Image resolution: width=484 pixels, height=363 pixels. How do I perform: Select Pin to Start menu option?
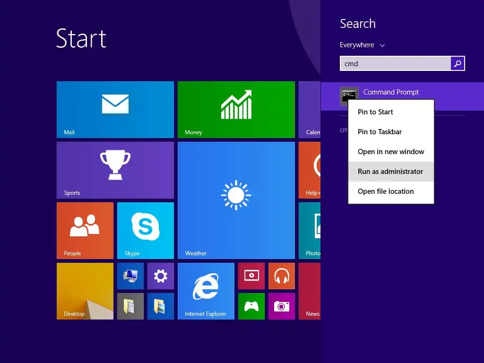coord(391,112)
